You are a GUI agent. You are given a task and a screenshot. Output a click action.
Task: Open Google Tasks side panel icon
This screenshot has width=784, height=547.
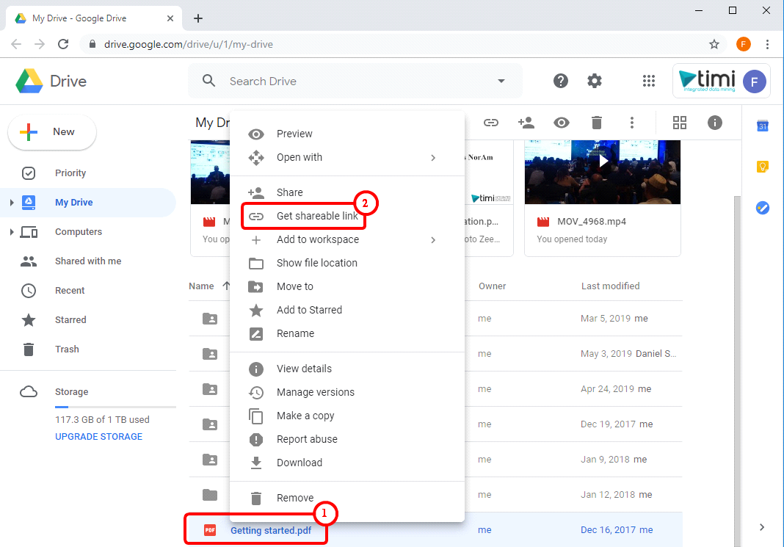click(763, 208)
